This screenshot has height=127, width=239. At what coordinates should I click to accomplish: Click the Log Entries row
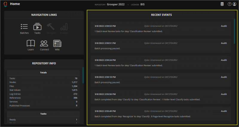[x=43, y=94]
